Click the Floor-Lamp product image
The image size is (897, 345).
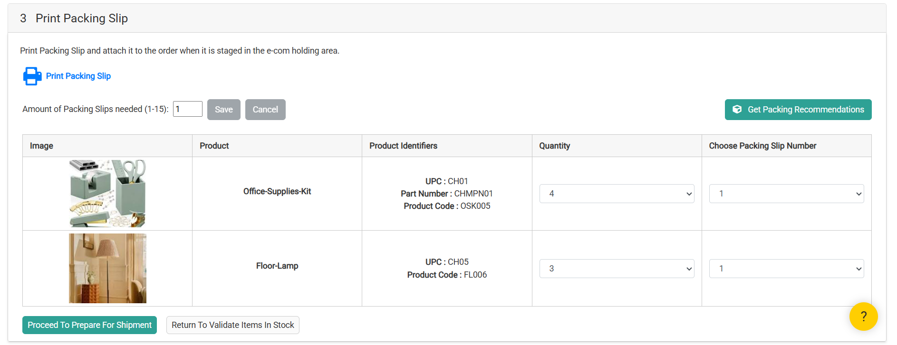click(x=107, y=268)
